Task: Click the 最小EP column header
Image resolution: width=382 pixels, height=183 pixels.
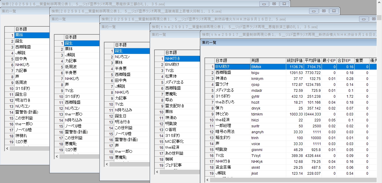Action: pyautogui.click(x=329, y=60)
